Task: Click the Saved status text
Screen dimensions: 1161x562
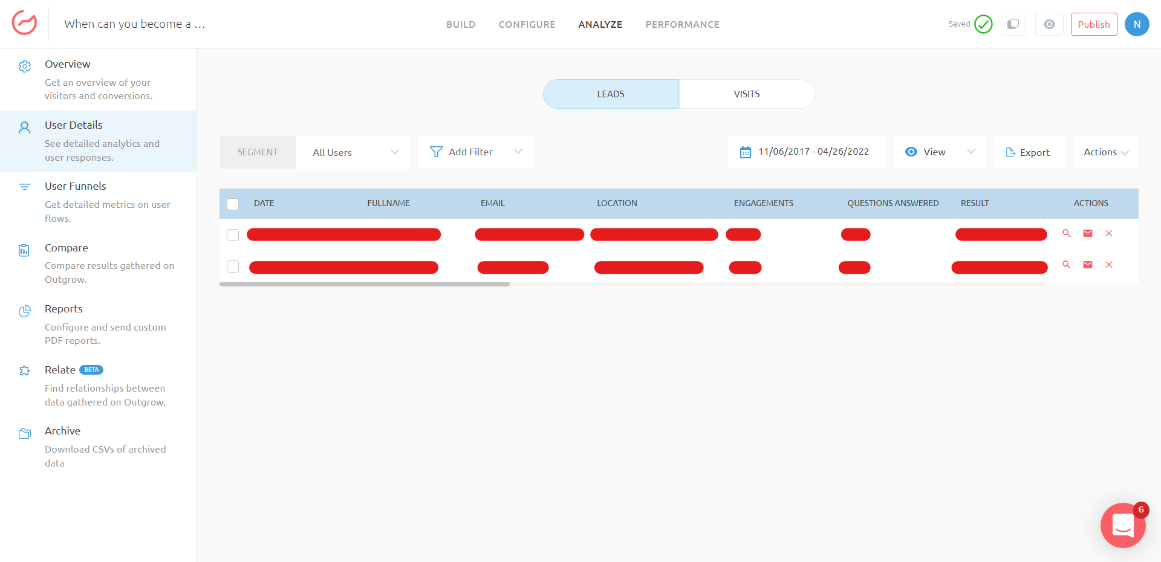Action: pos(959,24)
